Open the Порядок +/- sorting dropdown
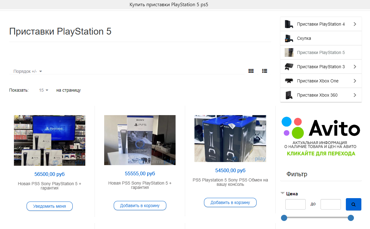Screen dimensions: 370x229 pos(28,71)
